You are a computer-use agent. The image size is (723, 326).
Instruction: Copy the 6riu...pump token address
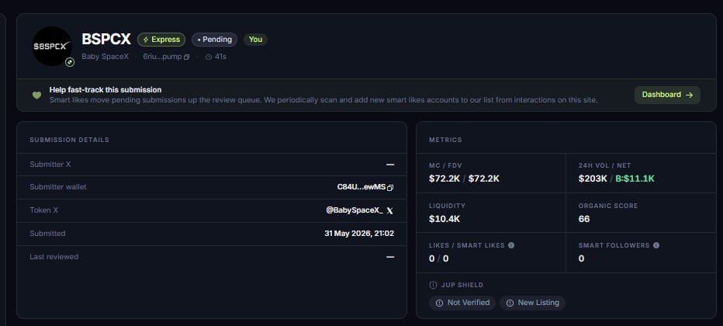point(187,57)
